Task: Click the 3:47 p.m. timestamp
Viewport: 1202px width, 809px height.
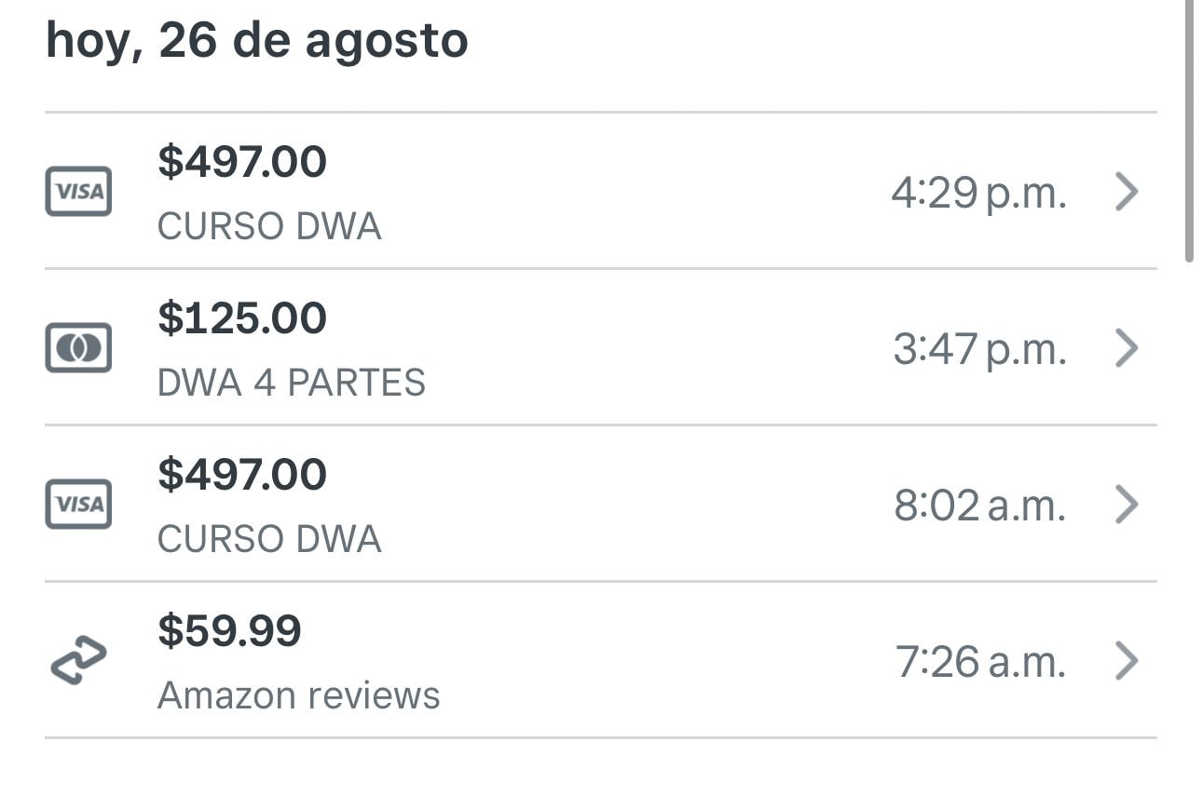Action: 979,349
